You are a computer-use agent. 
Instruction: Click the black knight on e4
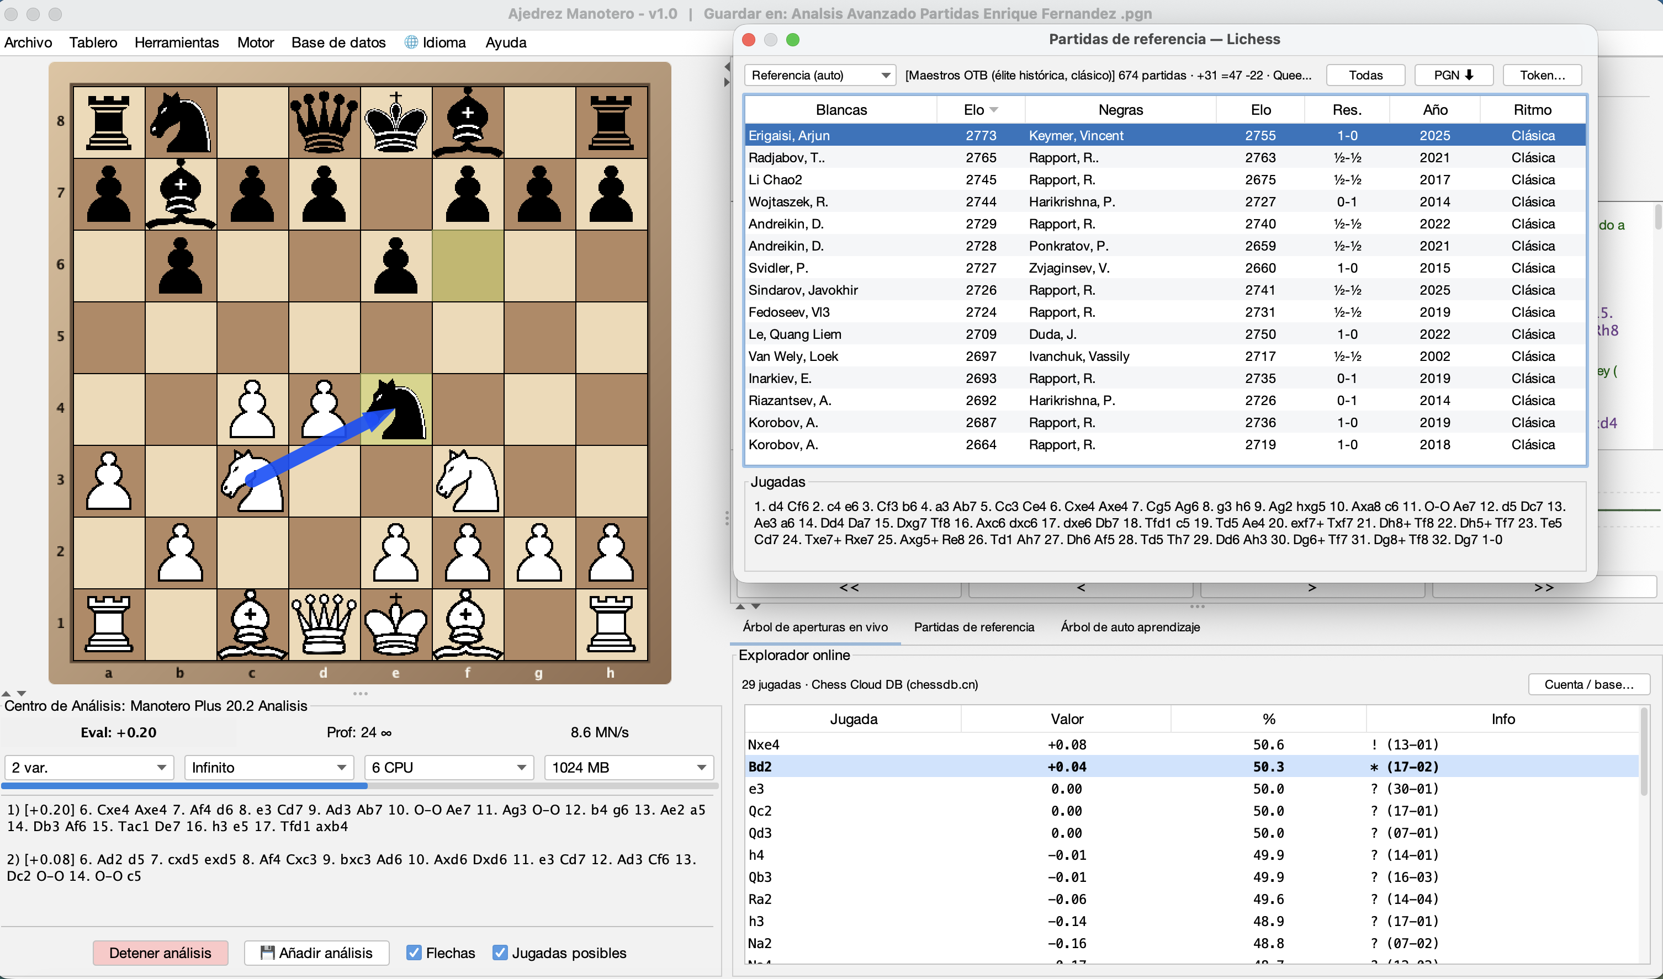[x=396, y=409]
